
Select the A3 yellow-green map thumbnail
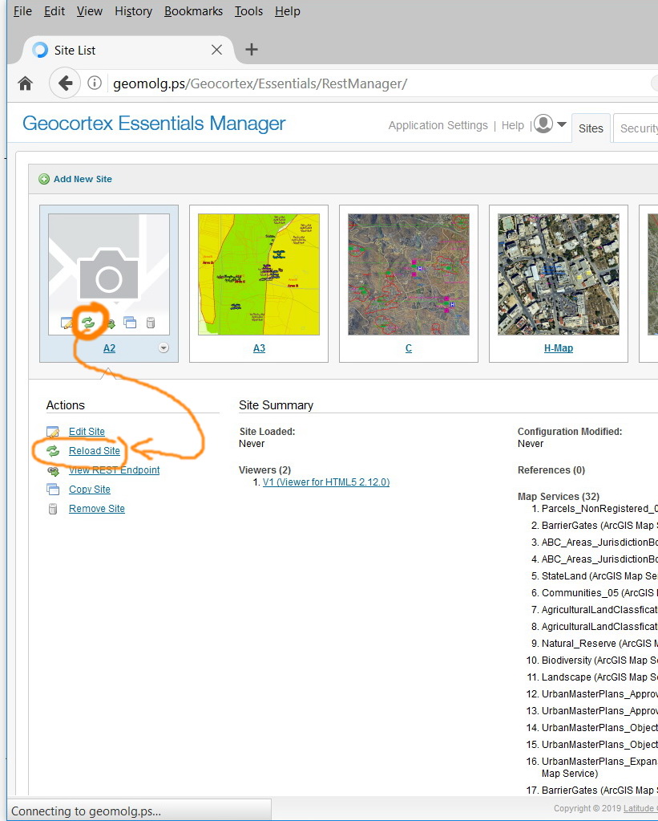259,274
